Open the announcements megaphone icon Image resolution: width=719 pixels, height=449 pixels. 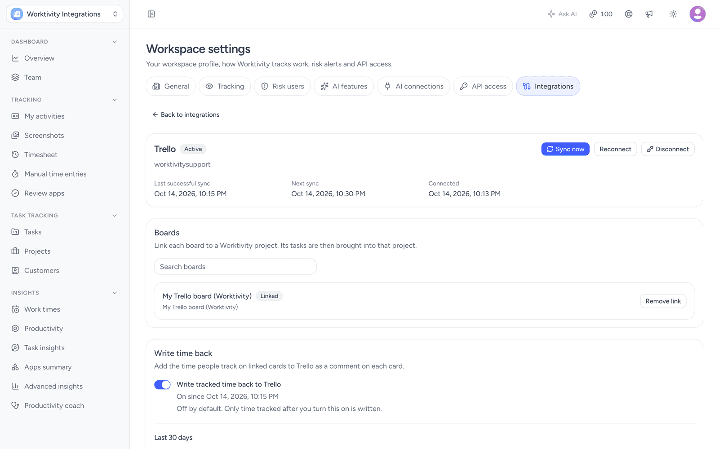tap(649, 14)
